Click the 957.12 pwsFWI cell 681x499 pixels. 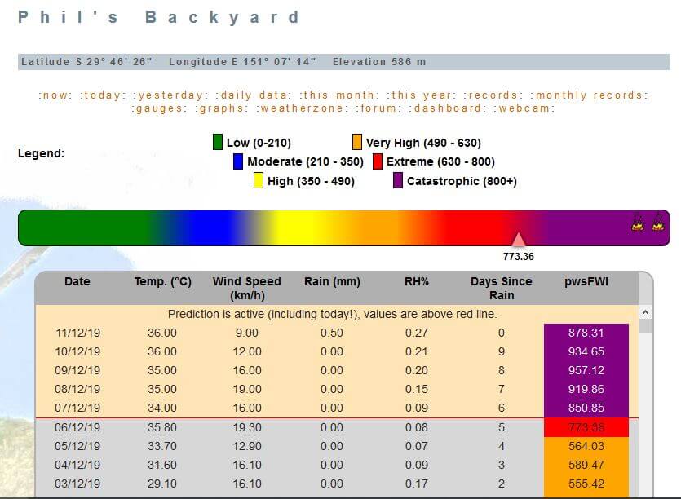click(x=586, y=370)
